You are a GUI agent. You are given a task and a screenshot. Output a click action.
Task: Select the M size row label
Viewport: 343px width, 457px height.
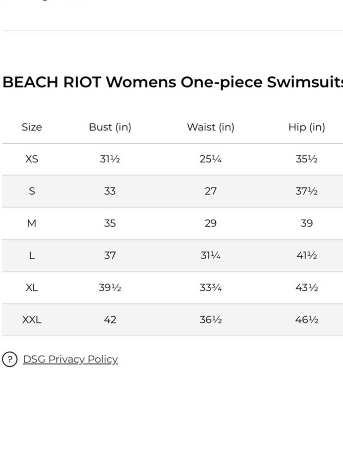[x=32, y=223]
